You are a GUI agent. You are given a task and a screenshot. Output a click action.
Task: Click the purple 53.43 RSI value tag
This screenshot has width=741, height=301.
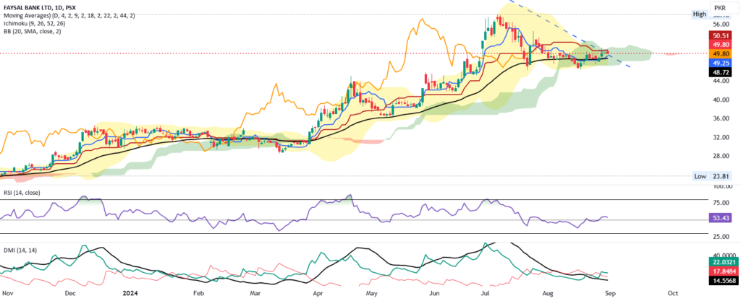(721, 217)
